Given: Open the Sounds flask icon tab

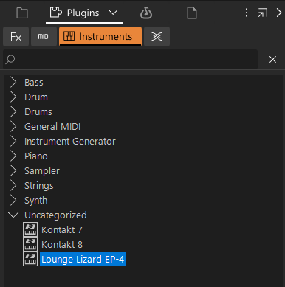Looking at the screenshot, I should click(x=146, y=13).
